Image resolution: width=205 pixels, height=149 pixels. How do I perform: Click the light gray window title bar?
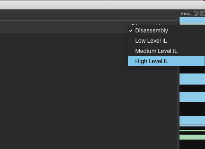coord(102,5)
